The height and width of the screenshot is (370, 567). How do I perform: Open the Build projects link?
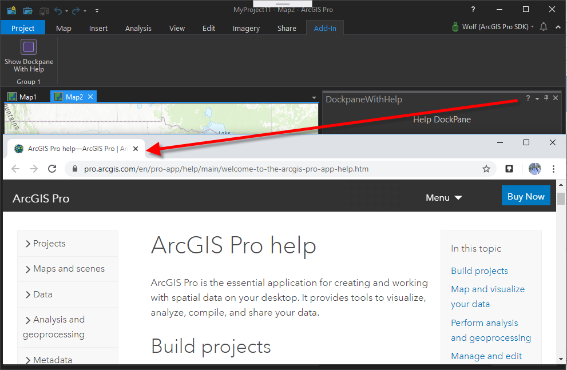pyautogui.click(x=479, y=270)
